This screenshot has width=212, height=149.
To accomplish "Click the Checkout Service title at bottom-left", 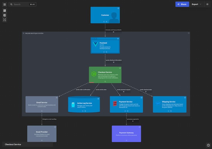I will click(13, 144).
